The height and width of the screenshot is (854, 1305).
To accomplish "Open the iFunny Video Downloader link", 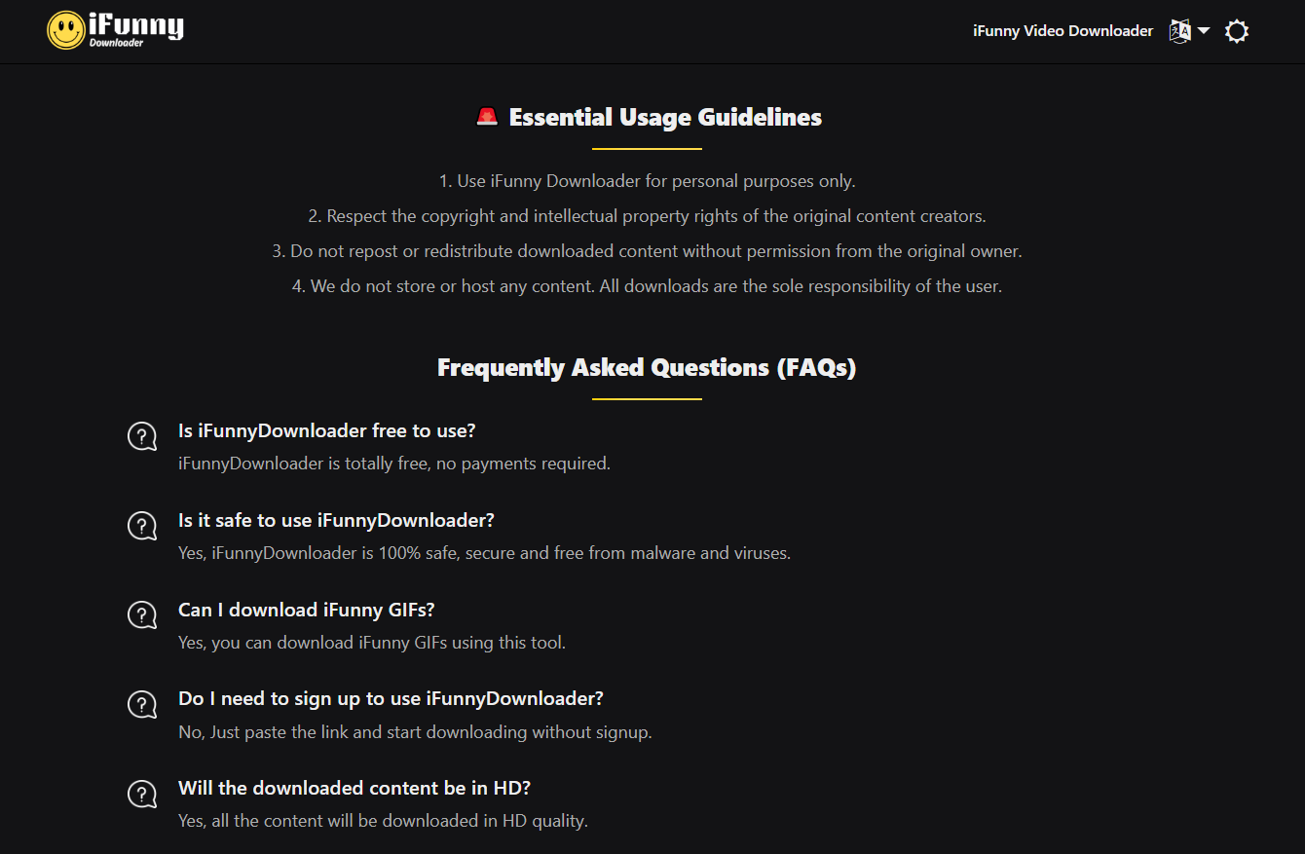I will tap(1063, 31).
